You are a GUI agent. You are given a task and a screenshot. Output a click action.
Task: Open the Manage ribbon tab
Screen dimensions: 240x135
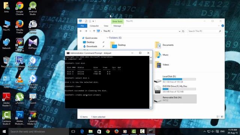point(117,26)
